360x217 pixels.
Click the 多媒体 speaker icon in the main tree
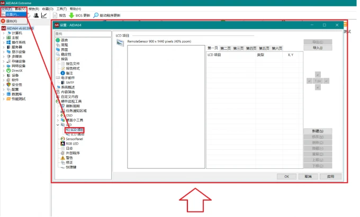[x=8, y=57]
